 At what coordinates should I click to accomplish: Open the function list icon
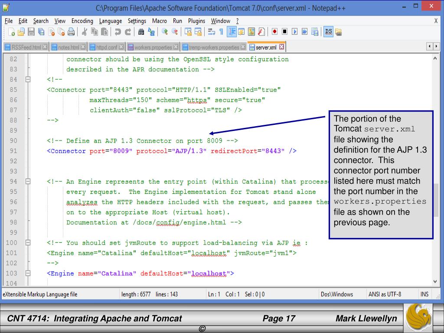[261, 32]
